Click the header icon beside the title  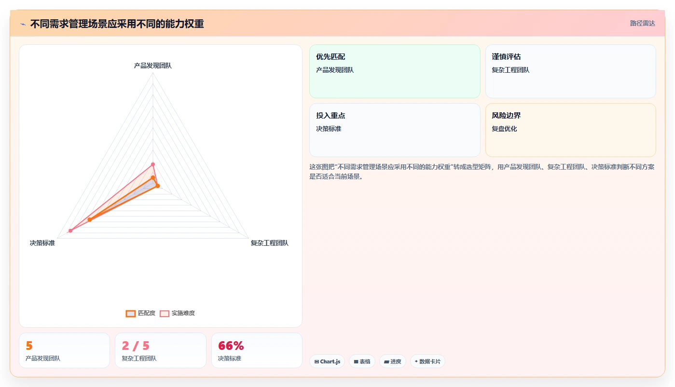(x=23, y=24)
